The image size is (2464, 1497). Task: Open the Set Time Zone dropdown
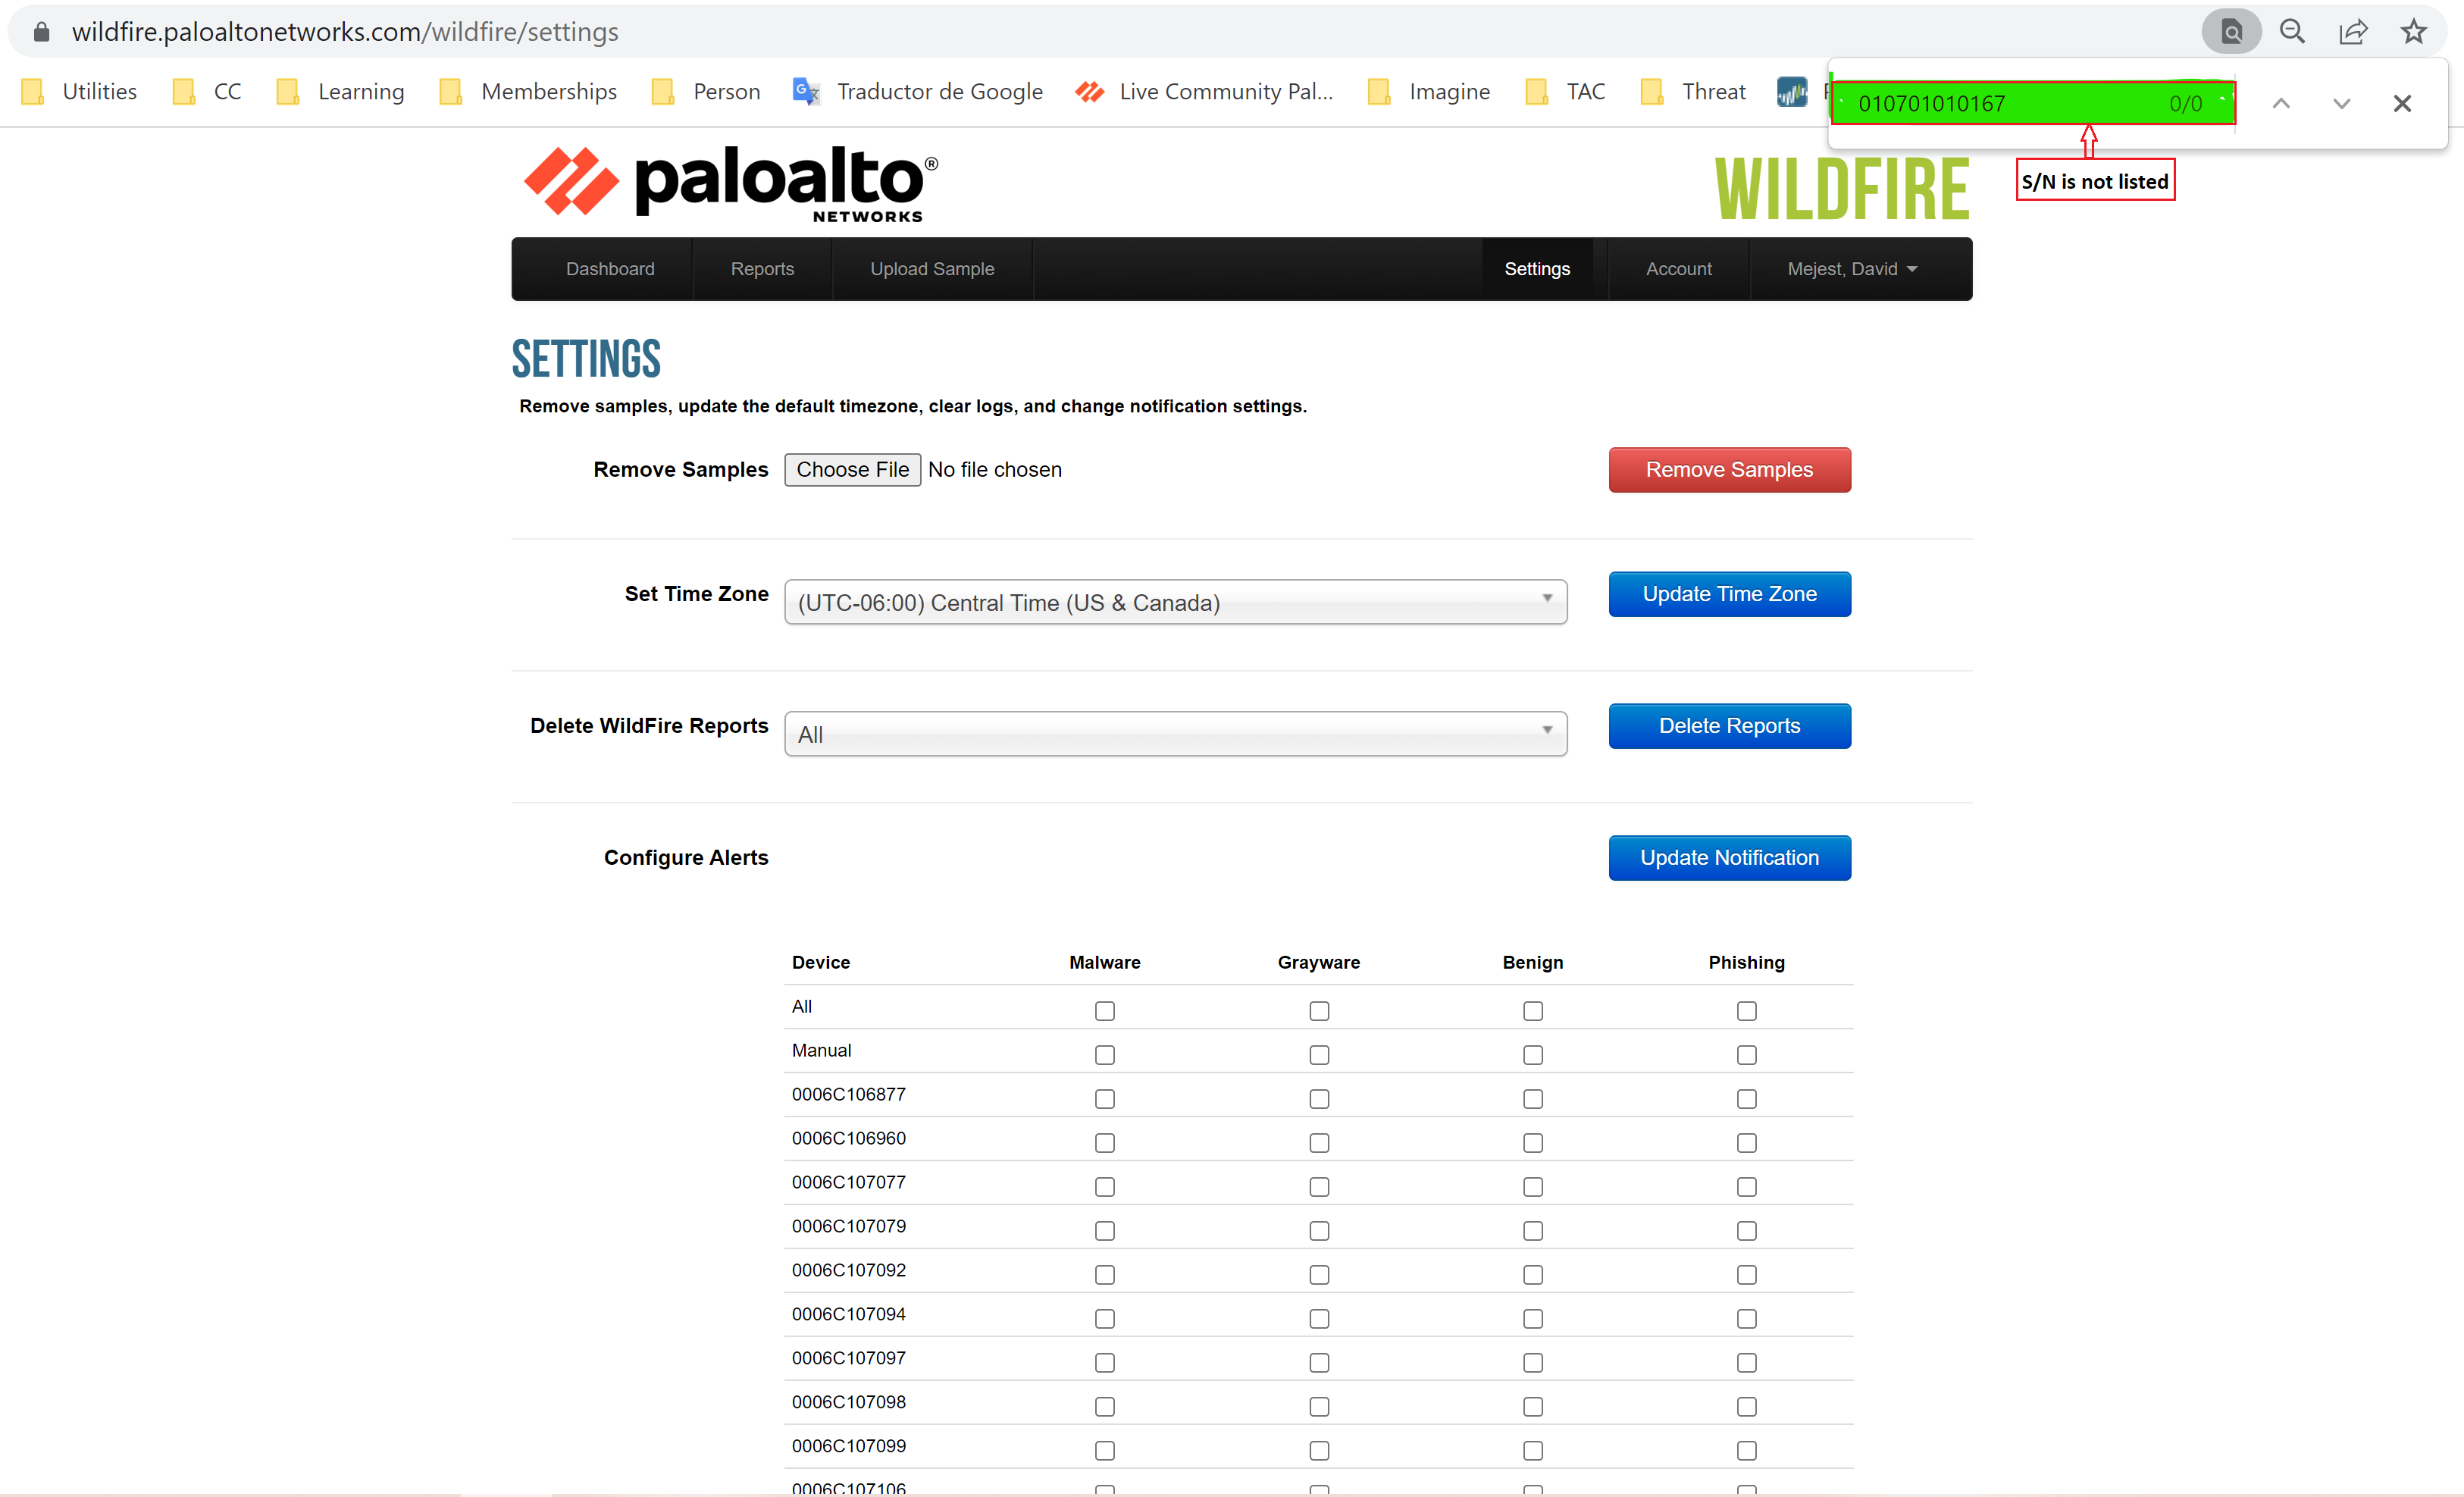coord(1175,602)
